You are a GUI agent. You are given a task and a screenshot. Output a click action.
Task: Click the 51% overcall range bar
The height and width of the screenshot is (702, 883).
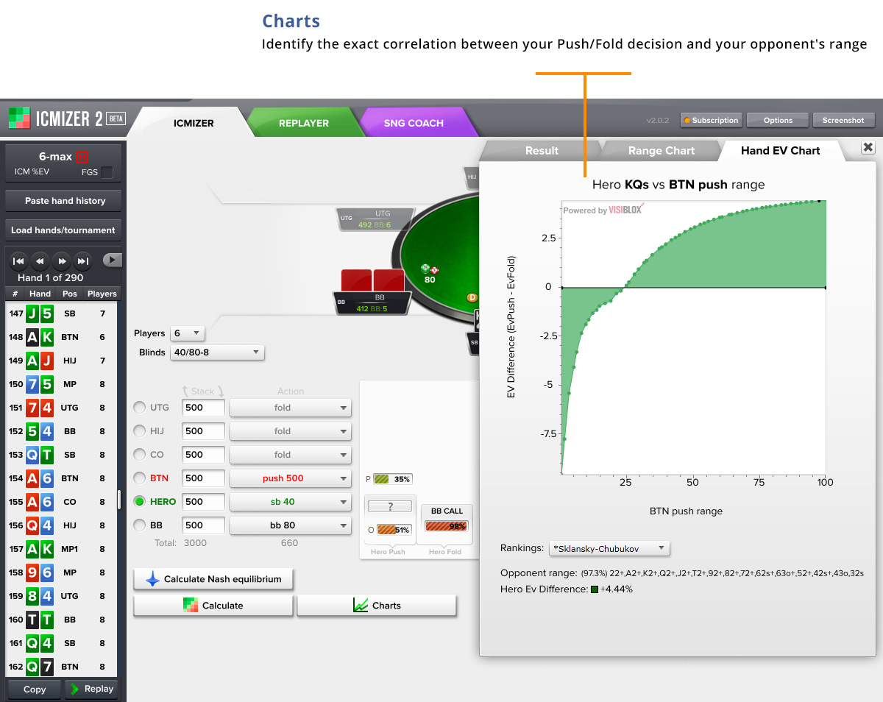394,530
